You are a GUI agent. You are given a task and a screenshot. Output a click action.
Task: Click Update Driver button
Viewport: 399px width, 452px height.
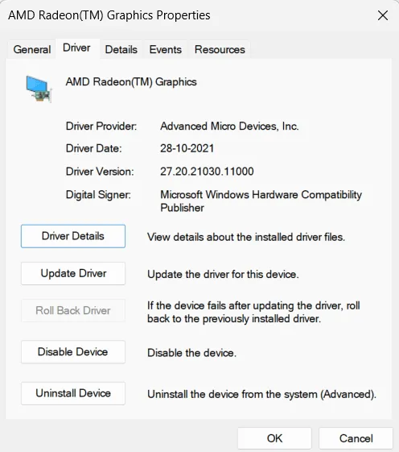73,273
